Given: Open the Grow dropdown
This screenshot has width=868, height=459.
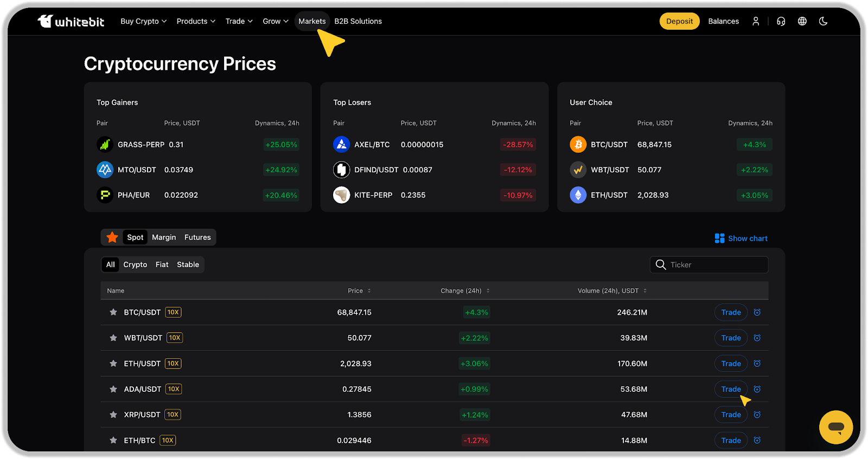Looking at the screenshot, I should [275, 21].
